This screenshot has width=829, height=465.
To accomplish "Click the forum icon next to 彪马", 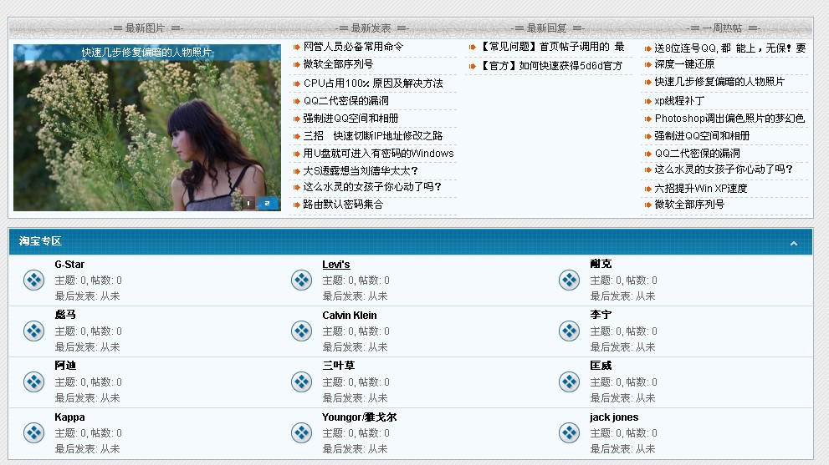I will tap(33, 331).
